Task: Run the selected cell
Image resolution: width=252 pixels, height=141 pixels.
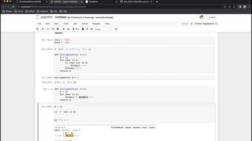Action: pyautogui.click(x=76, y=29)
